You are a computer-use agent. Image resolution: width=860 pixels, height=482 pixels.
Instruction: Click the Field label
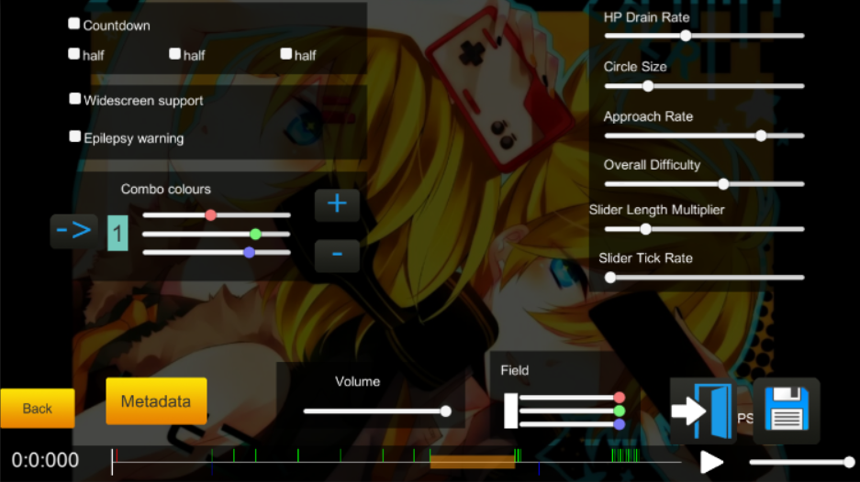(x=515, y=370)
